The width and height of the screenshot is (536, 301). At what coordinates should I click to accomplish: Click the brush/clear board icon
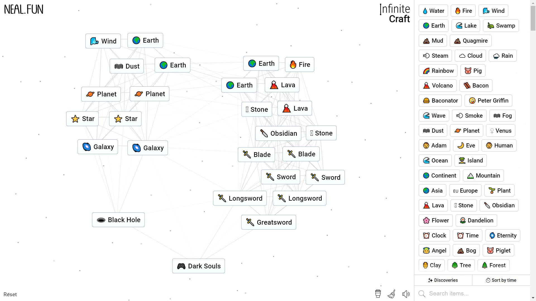[x=391, y=294]
